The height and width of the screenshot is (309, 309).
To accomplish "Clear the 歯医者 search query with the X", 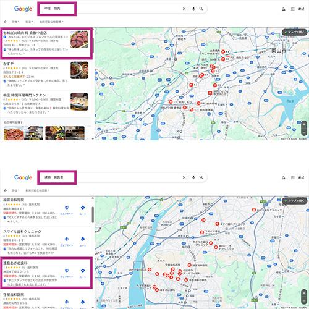I will pyautogui.click(x=184, y=177).
